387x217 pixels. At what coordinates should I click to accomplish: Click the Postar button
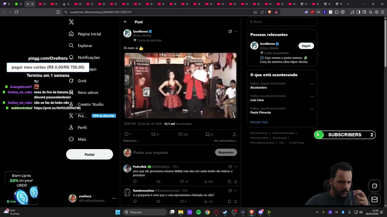[89, 154]
